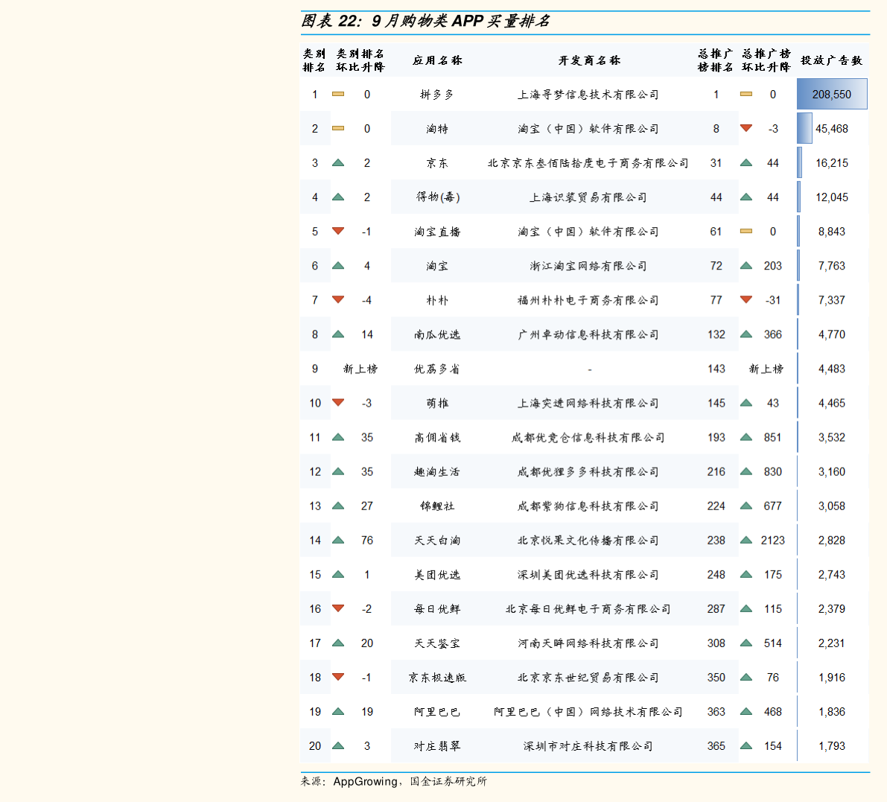
Task: Click the yellow overall-rank flat marker in 拼多多 row
Action: click(x=746, y=94)
